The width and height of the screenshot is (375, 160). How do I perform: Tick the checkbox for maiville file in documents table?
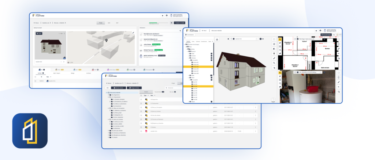141,132
